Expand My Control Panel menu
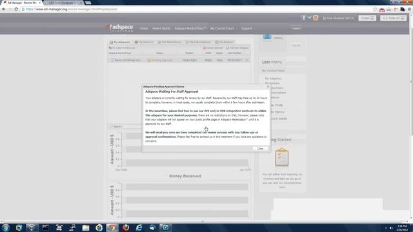The width and height of the screenshot is (413, 232). point(224,28)
